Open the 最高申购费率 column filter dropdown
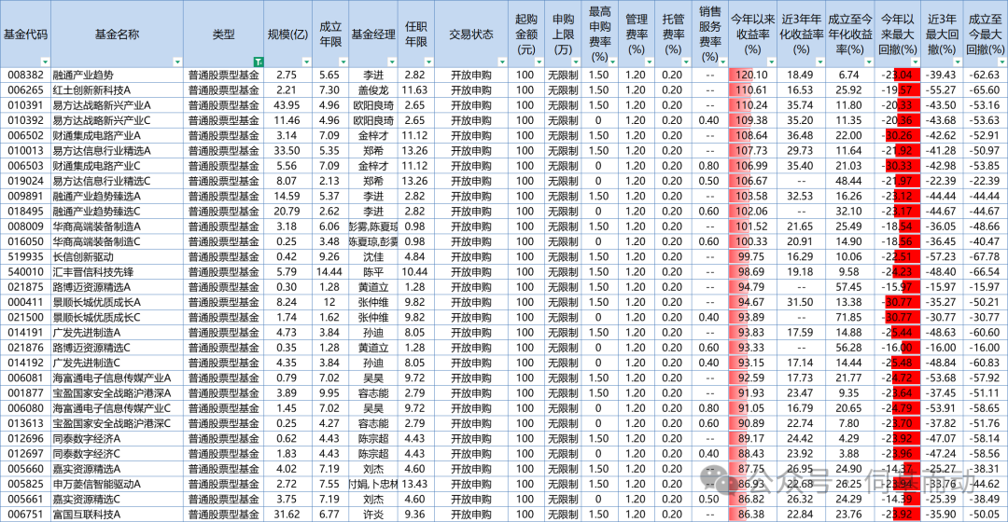 [612, 62]
